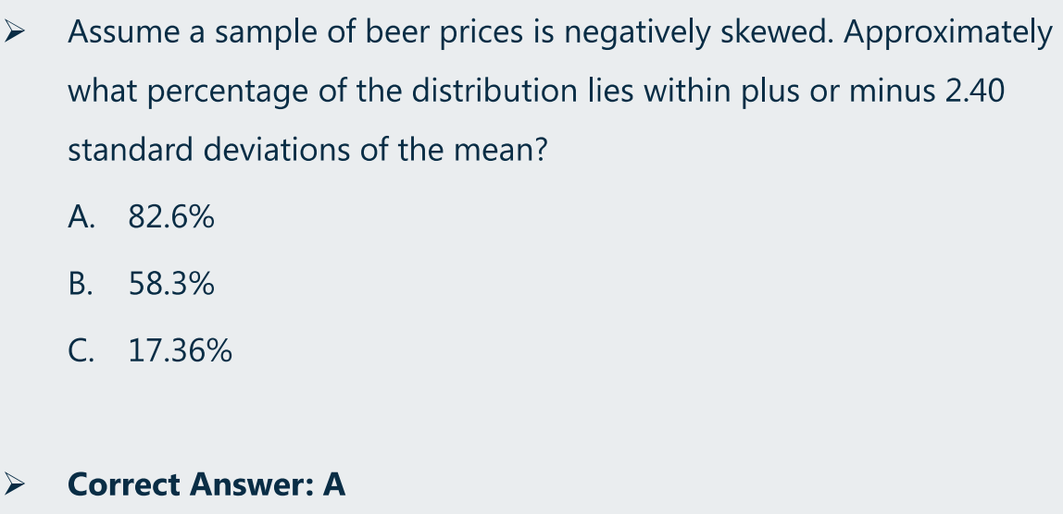Viewport: 1063px width, 514px height.
Task: Click the word "skewed."
Action: [x=776, y=32]
